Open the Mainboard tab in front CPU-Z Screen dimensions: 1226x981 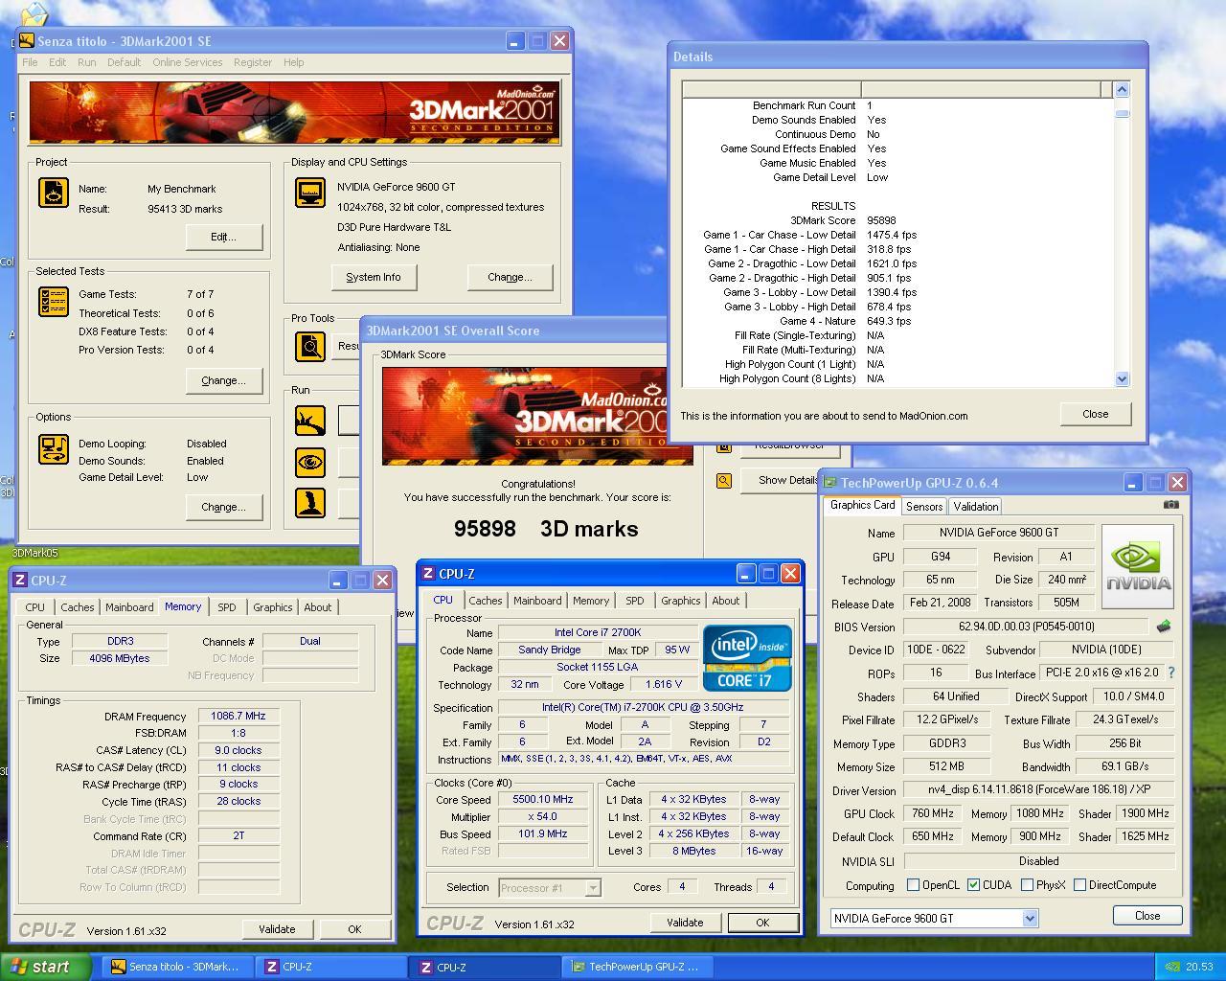click(537, 601)
